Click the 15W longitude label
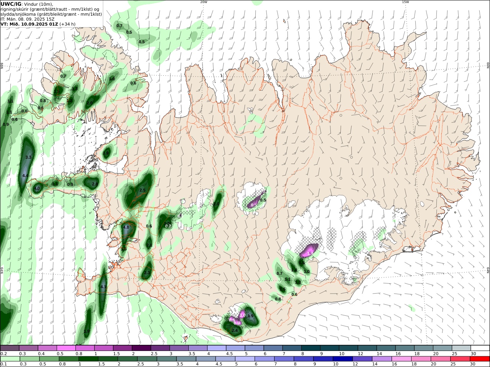 [x=405, y=2]
